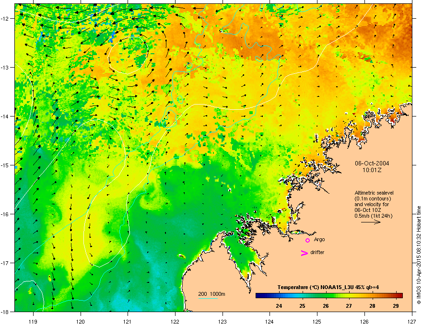Click the longitude label 125
This screenshot has height=326, width=422.
(x=317, y=321)
